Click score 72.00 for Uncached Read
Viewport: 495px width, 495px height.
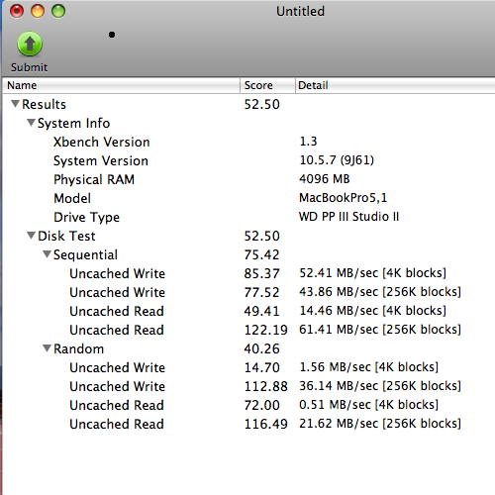click(261, 405)
